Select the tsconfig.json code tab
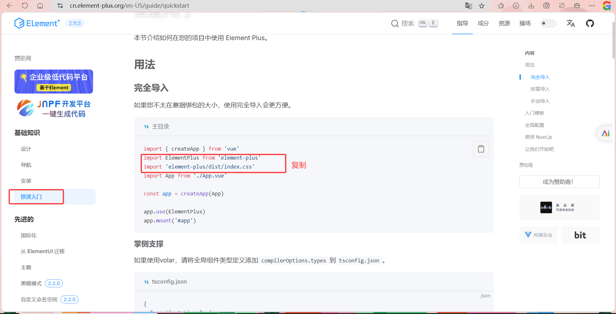Viewport: 616px width, 314px height. click(x=165, y=282)
